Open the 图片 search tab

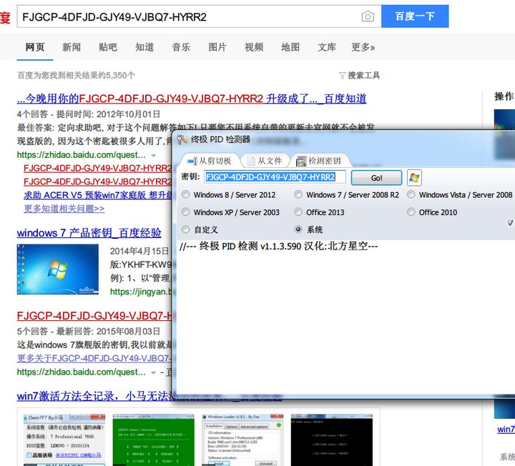coord(217,47)
